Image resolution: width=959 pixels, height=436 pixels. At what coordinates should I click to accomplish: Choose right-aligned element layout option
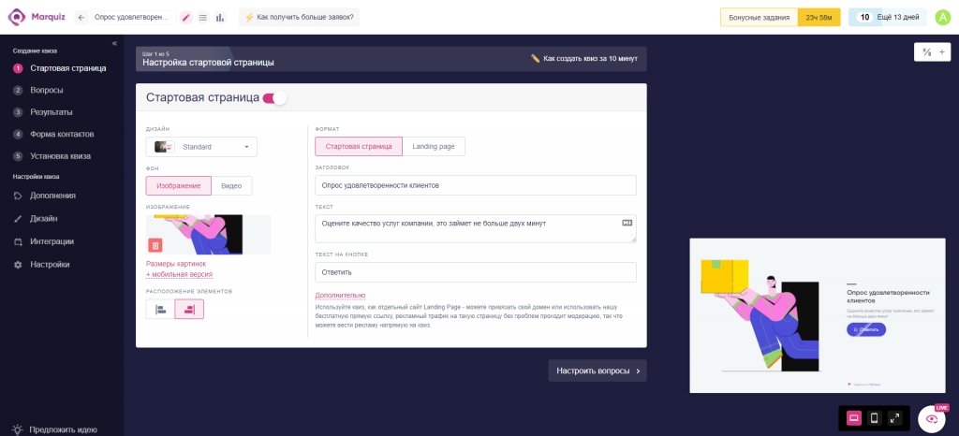[189, 309]
